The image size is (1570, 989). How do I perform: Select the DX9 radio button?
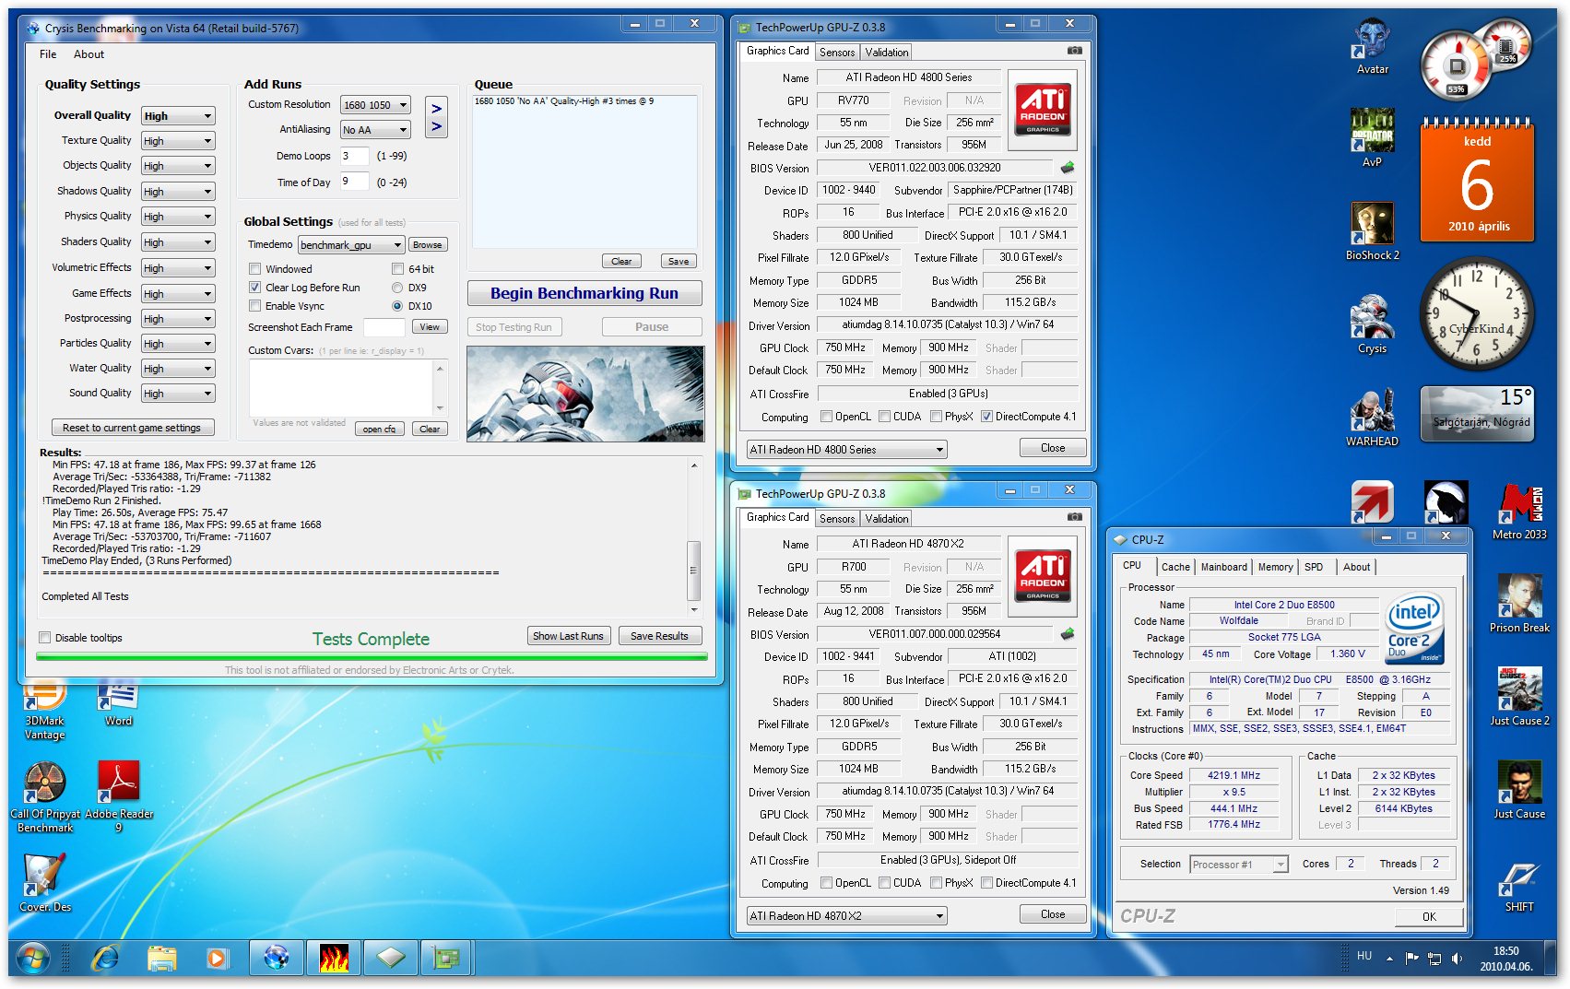397,288
